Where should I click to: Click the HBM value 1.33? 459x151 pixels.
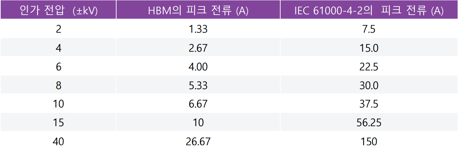coord(198,29)
